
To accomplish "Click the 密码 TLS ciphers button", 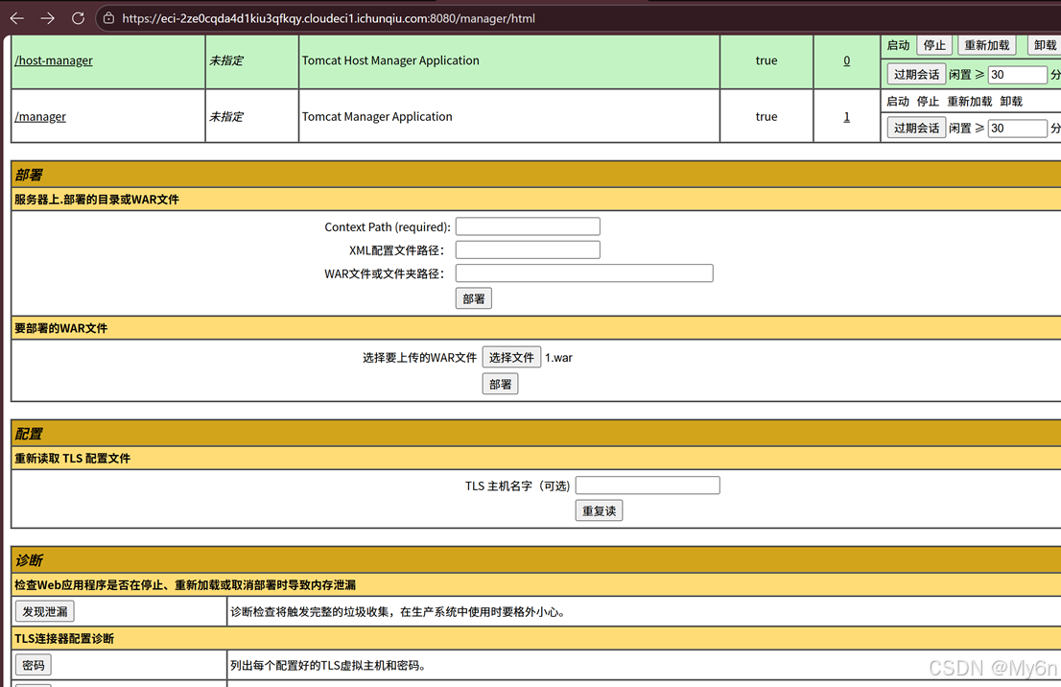I will tap(34, 665).
